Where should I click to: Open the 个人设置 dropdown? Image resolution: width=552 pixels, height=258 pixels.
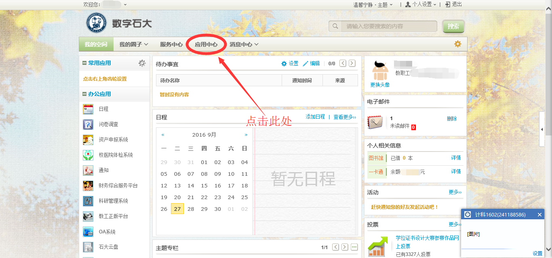coord(421,4)
